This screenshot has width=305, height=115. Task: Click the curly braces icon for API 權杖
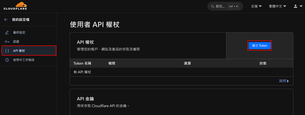tap(7, 51)
